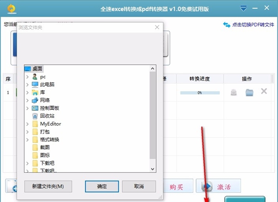Click the 转换进度 column header
Viewport: 278px width, 202px height.
200,79
